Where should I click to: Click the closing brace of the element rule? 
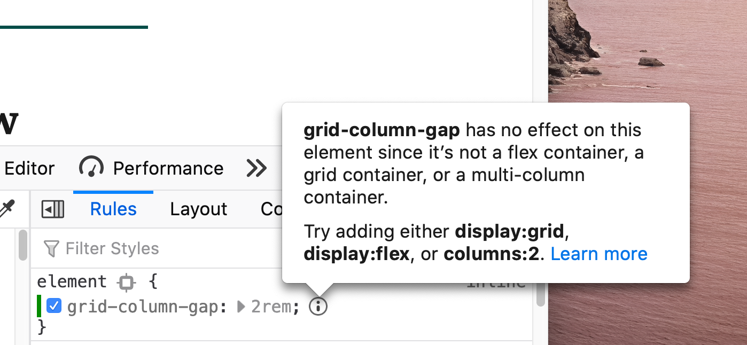pyautogui.click(x=42, y=326)
